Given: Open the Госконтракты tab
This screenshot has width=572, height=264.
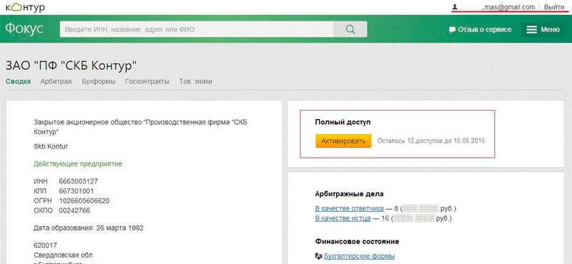Looking at the screenshot, I should [x=147, y=81].
